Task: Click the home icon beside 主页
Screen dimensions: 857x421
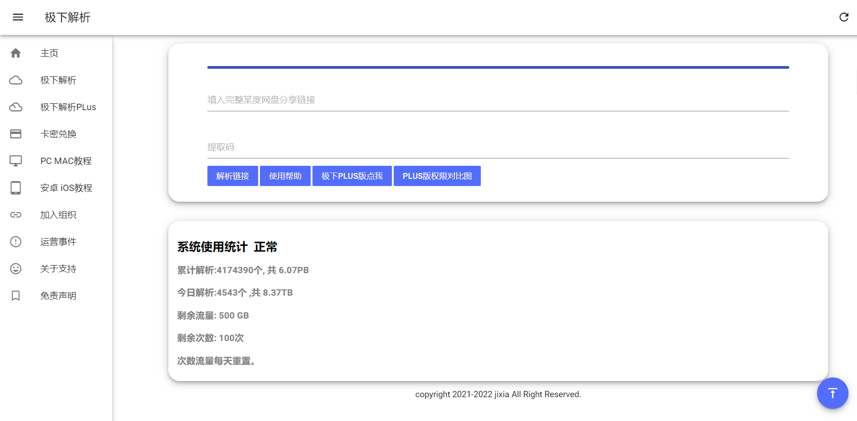Action: point(16,53)
